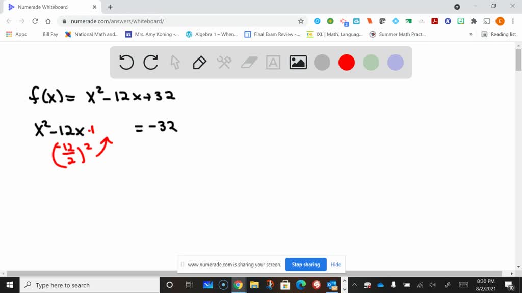This screenshot has height=293, width=522.
Task: Pick the lavender pen color
Action: pyautogui.click(x=396, y=63)
